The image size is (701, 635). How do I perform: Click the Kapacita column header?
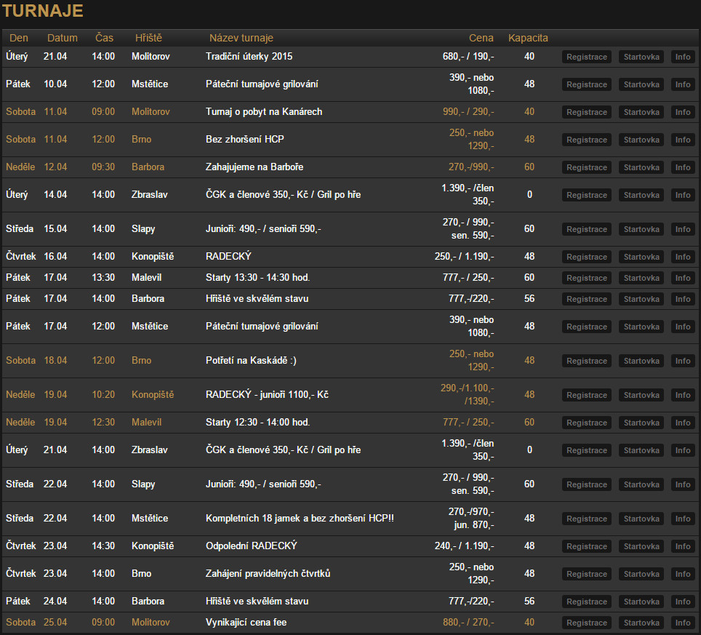528,38
